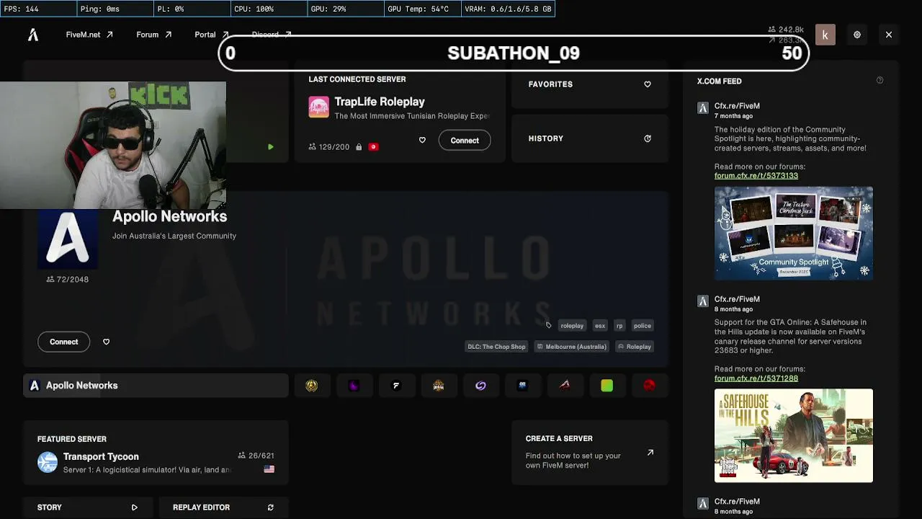Open the Replay Editor

223,507
